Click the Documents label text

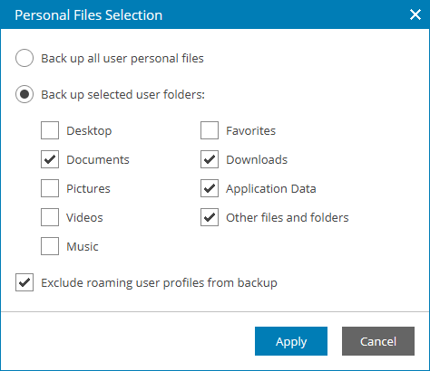pyautogui.click(x=98, y=159)
